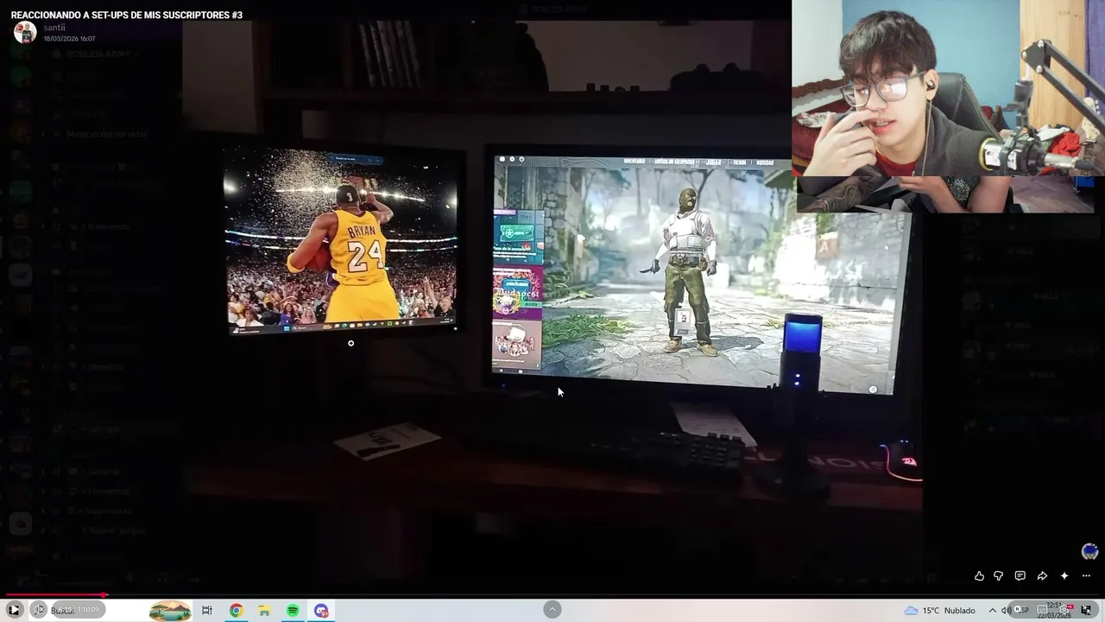
Task: Open ROBLES ARMY server header in dimmed Discord
Action: pos(98,54)
